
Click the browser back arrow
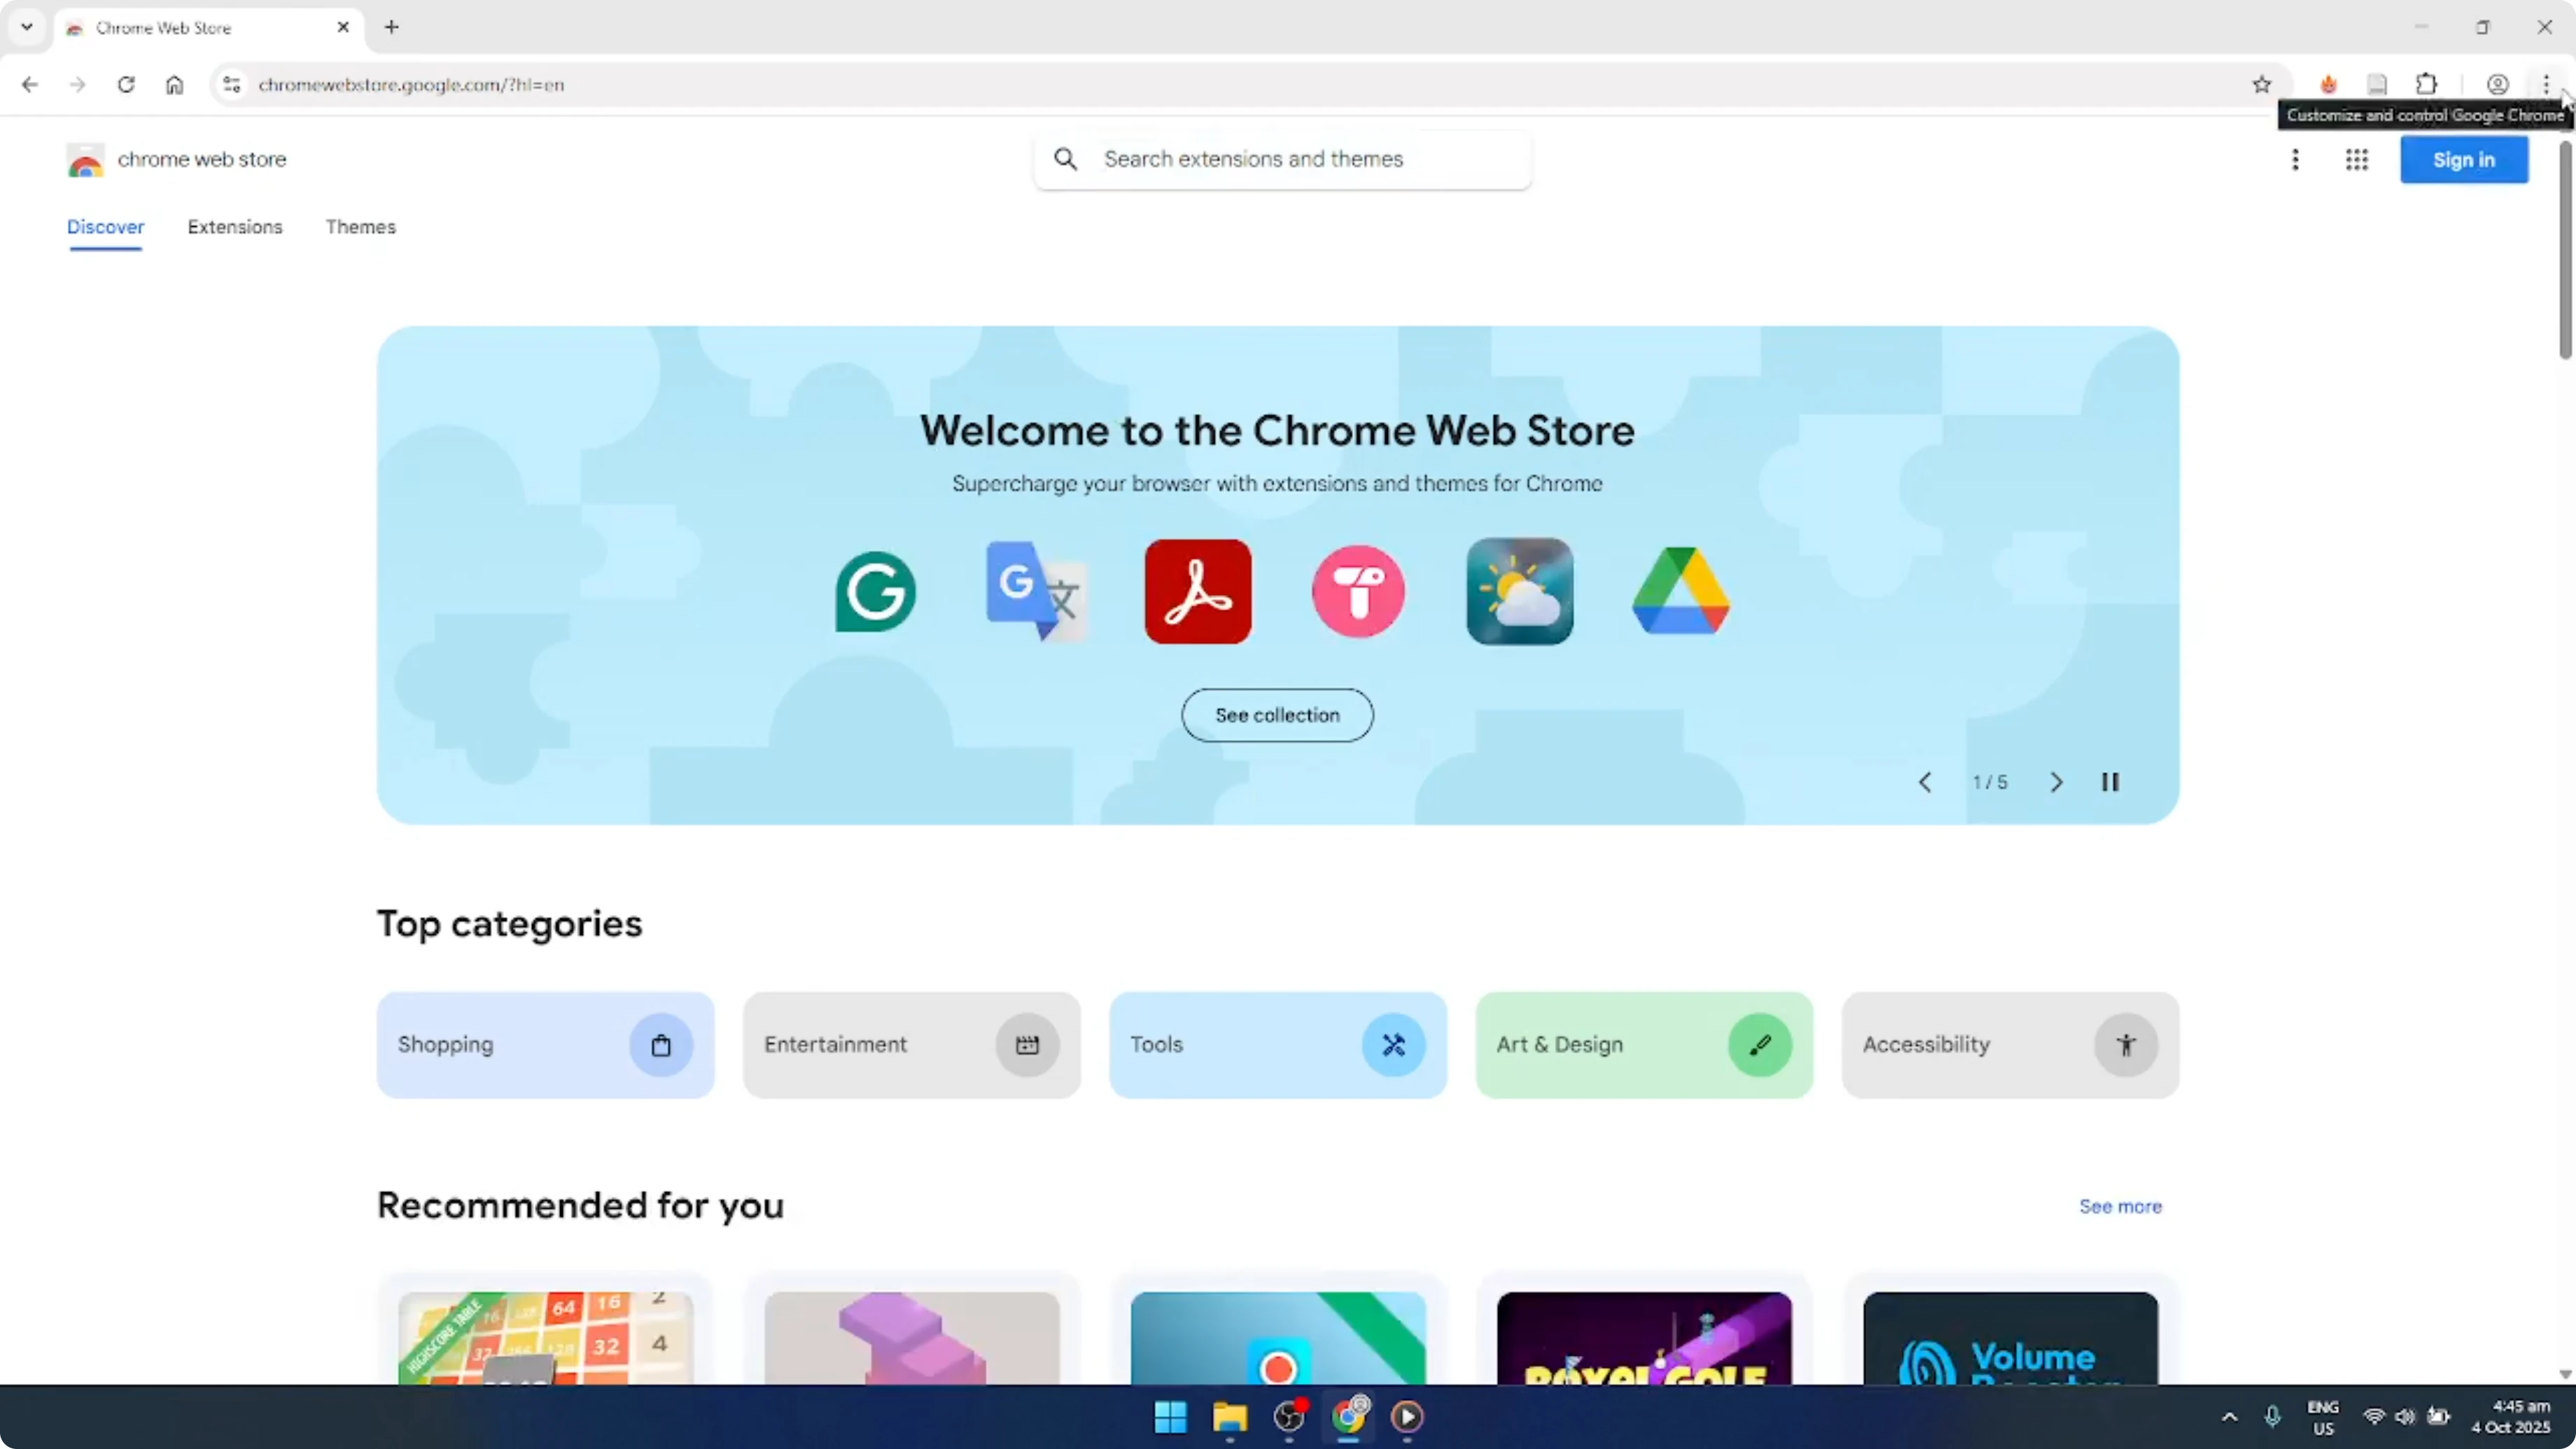click(x=30, y=85)
